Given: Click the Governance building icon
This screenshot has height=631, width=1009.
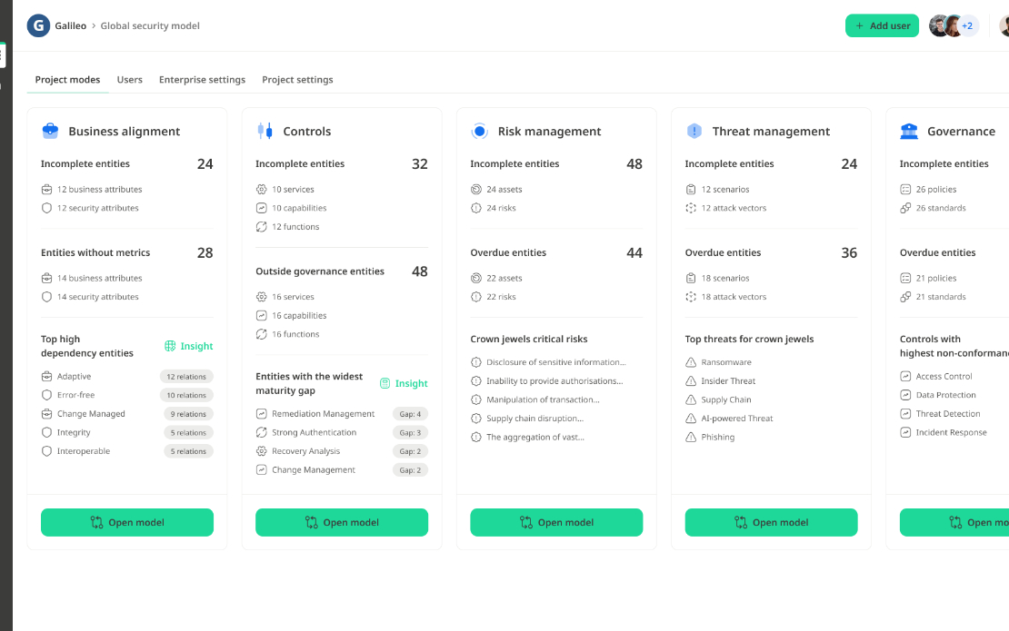Looking at the screenshot, I should pyautogui.click(x=909, y=131).
